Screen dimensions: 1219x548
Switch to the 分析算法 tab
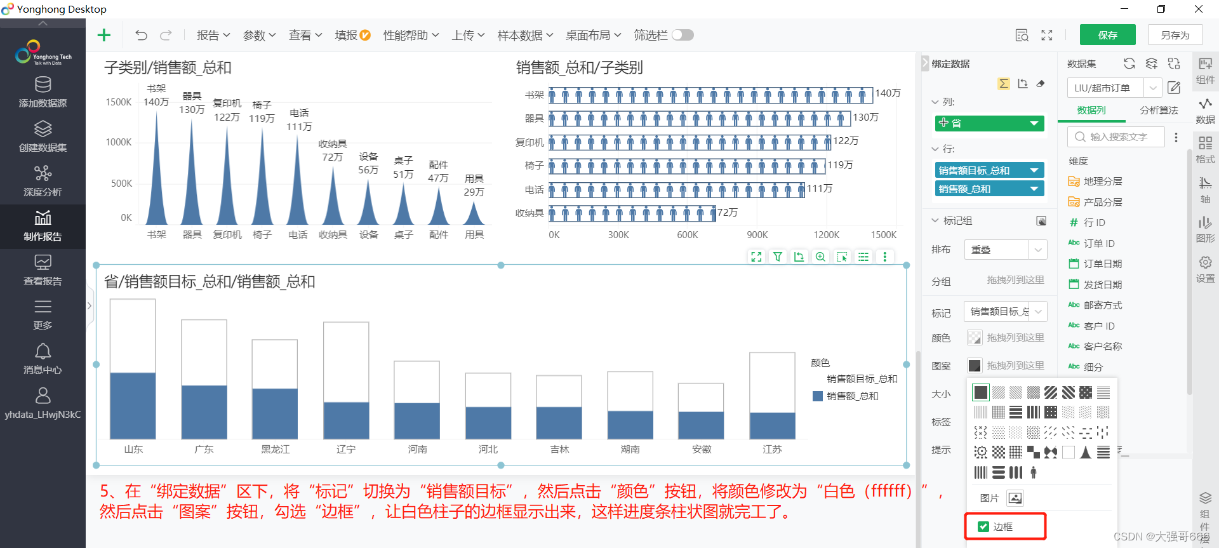[x=1159, y=110]
